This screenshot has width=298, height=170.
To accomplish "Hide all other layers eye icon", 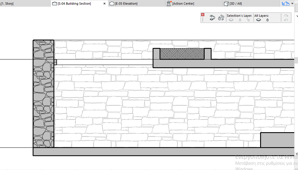I will coord(258,20).
